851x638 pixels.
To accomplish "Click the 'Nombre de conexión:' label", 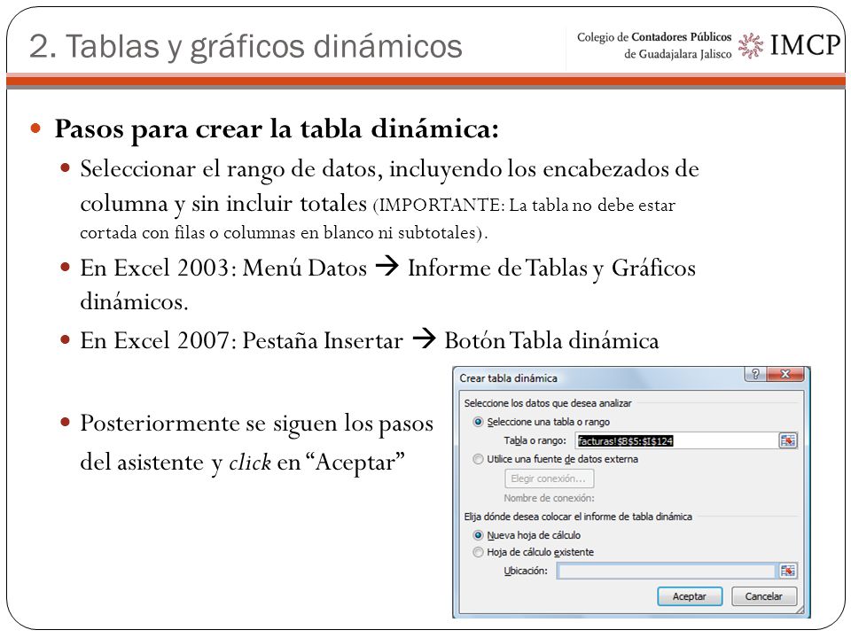I will [549, 498].
